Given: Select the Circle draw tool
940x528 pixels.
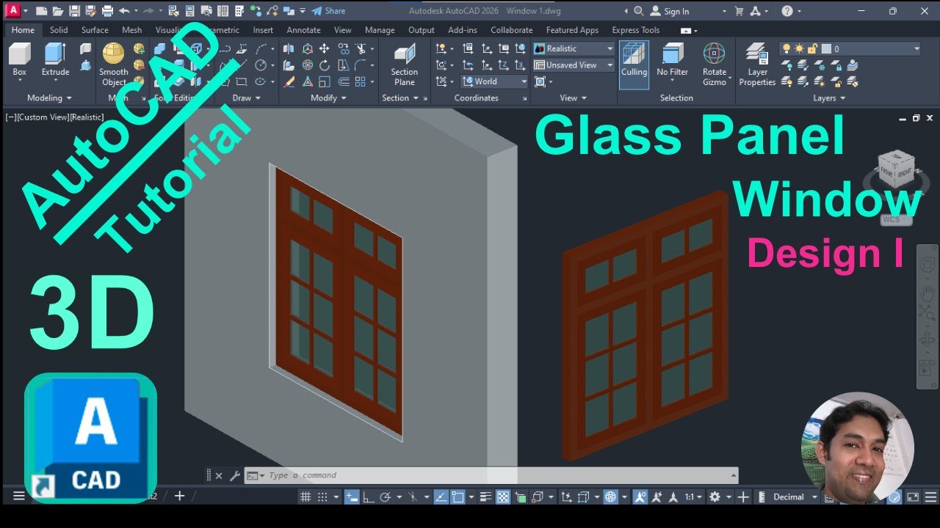Looking at the screenshot, I should tap(261, 65).
